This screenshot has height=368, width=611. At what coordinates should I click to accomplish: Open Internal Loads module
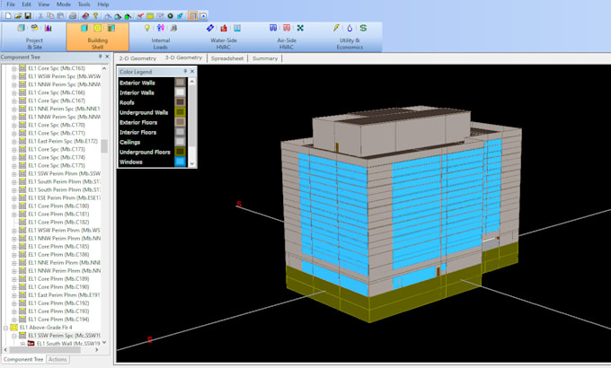pos(161,37)
